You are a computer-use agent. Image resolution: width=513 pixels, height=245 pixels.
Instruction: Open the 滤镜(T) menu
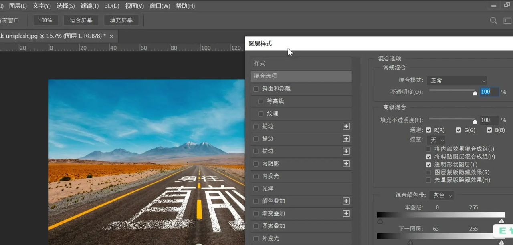coord(89,6)
